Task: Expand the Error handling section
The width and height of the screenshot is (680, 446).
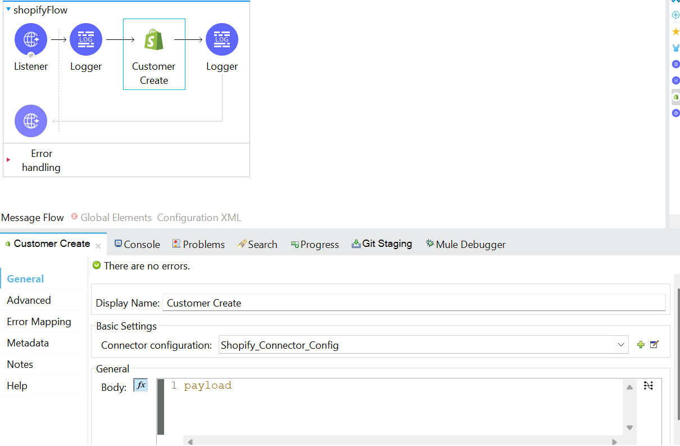Action: click(8, 160)
